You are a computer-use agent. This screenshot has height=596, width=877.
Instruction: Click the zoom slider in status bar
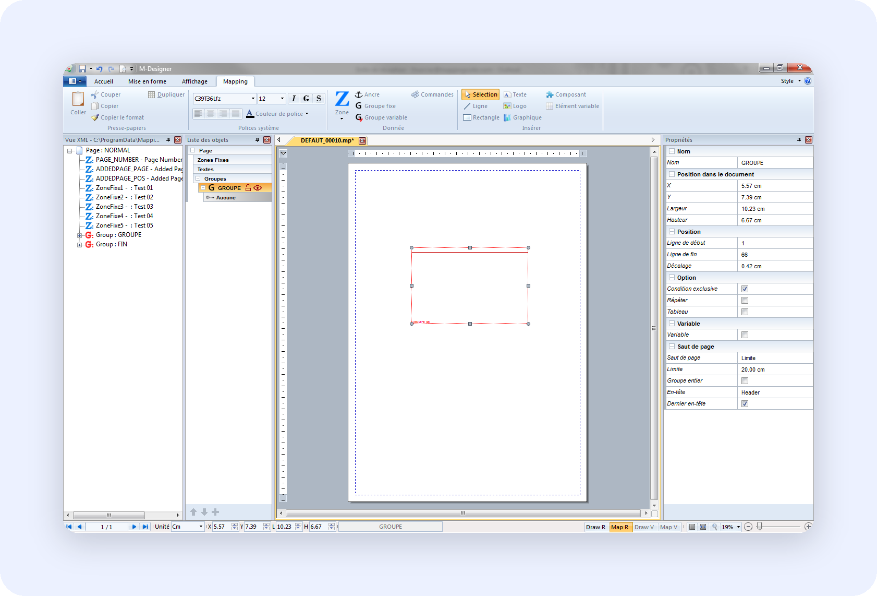760,527
